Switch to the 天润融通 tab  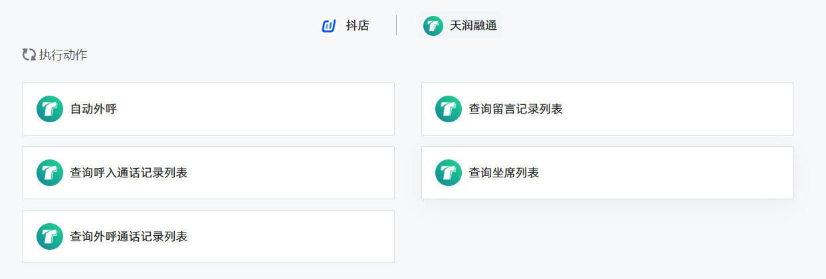[x=460, y=26]
